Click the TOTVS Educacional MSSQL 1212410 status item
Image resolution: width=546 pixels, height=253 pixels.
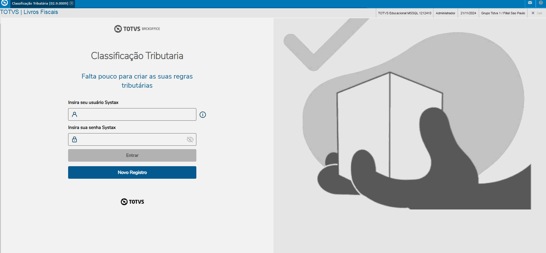tap(405, 13)
